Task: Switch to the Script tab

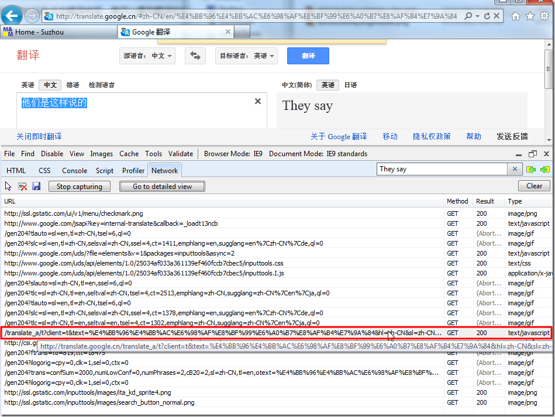Action: click(105, 171)
